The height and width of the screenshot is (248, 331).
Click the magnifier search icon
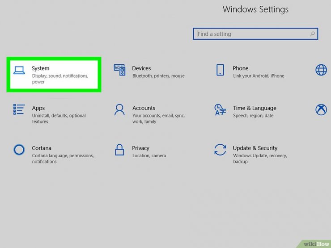coord(312,34)
